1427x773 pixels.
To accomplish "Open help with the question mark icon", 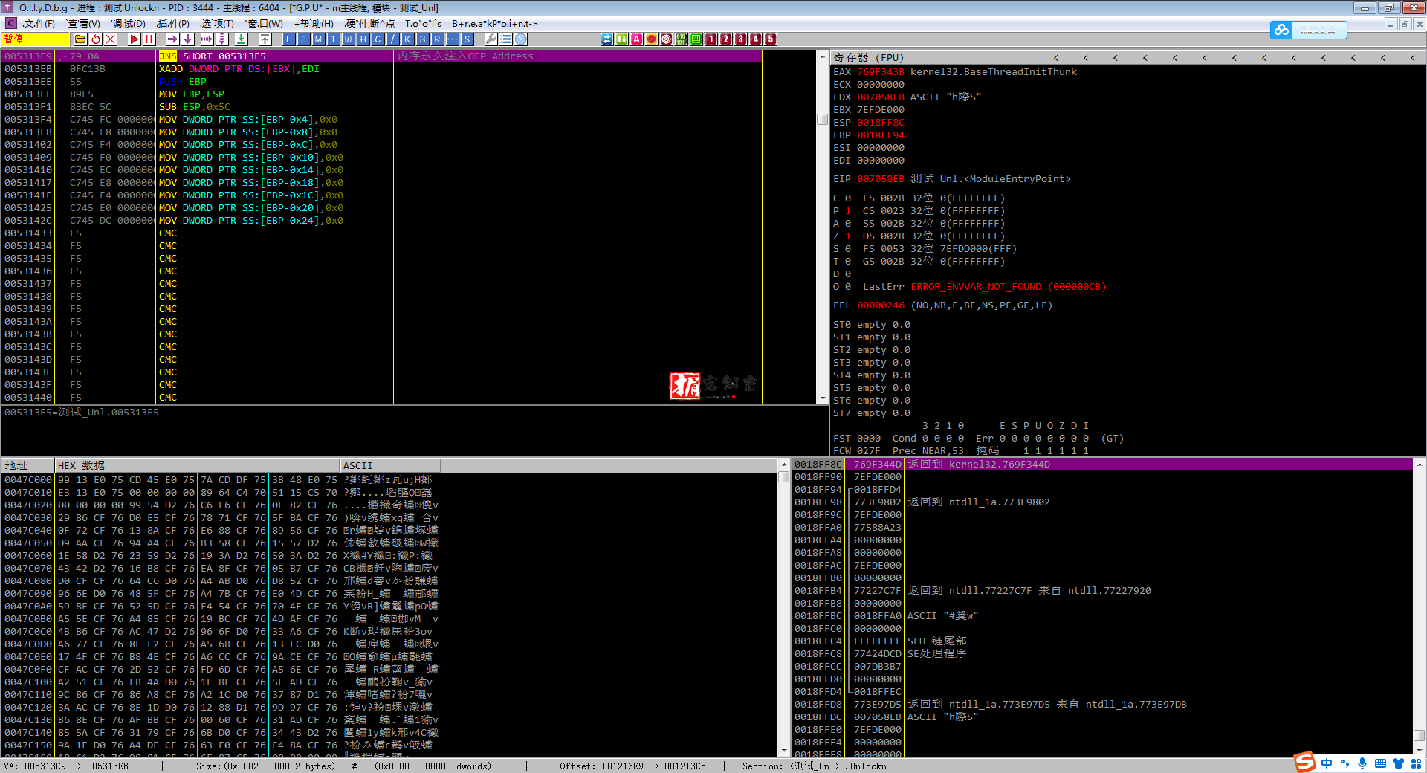I will (x=521, y=39).
